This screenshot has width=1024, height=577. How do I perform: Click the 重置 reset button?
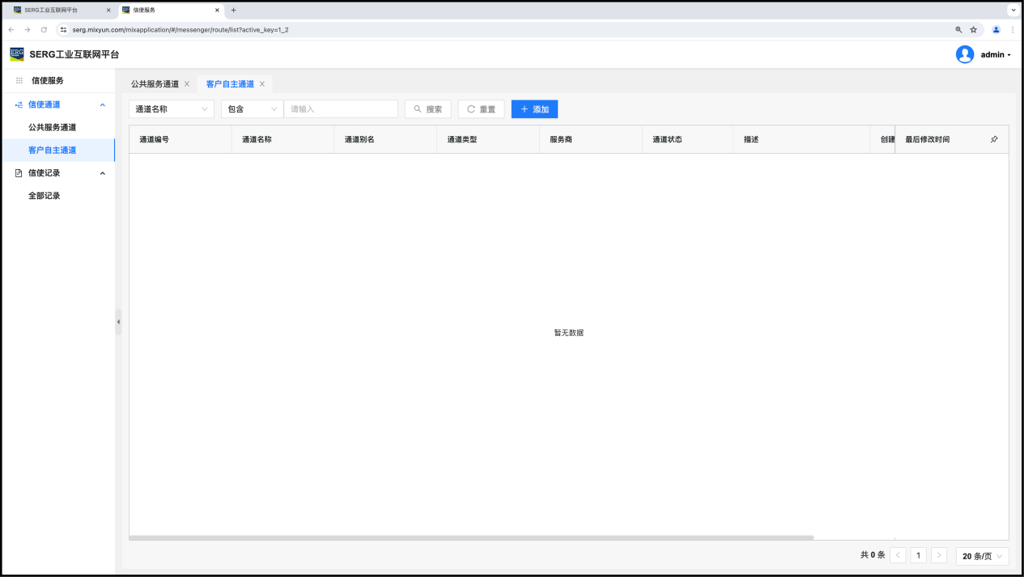[481, 109]
